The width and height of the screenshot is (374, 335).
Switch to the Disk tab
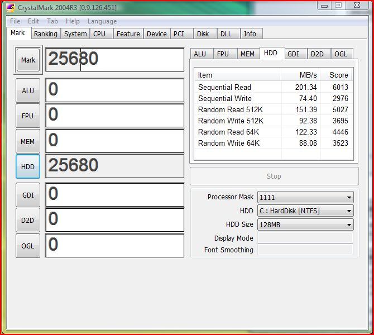(x=205, y=33)
